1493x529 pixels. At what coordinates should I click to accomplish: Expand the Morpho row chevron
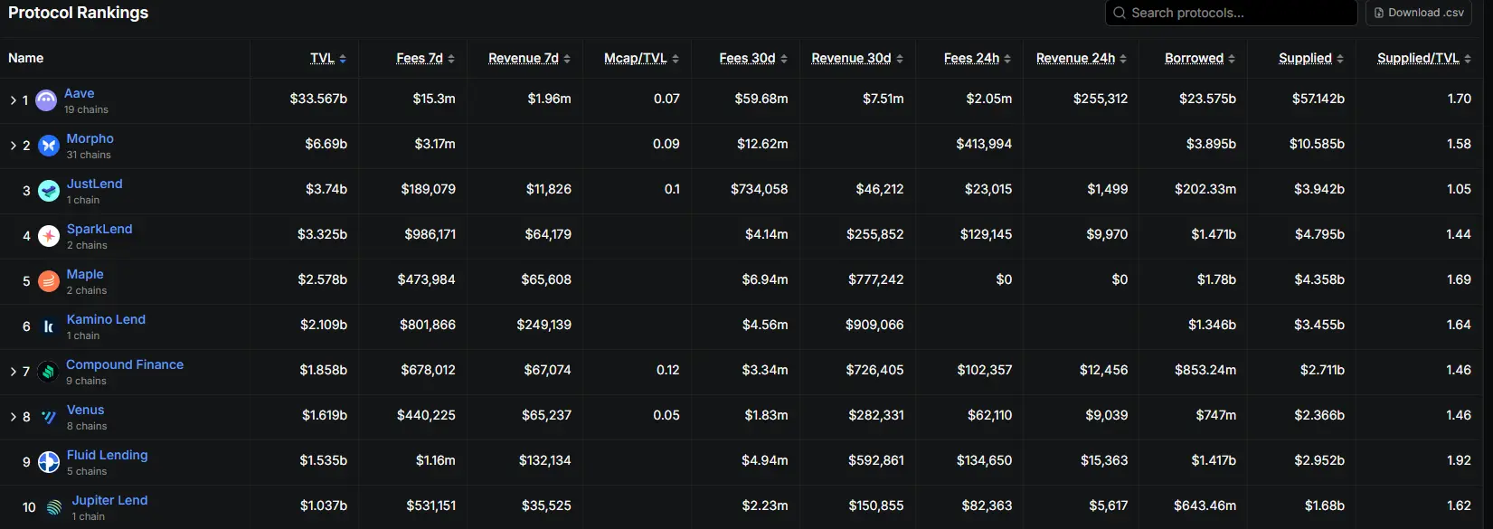tap(13, 146)
